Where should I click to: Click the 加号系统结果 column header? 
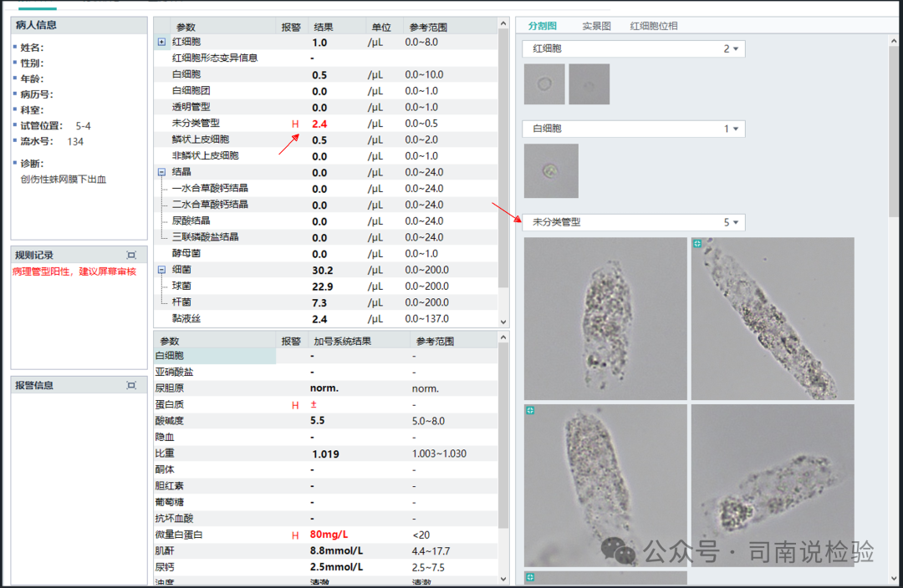tap(342, 341)
